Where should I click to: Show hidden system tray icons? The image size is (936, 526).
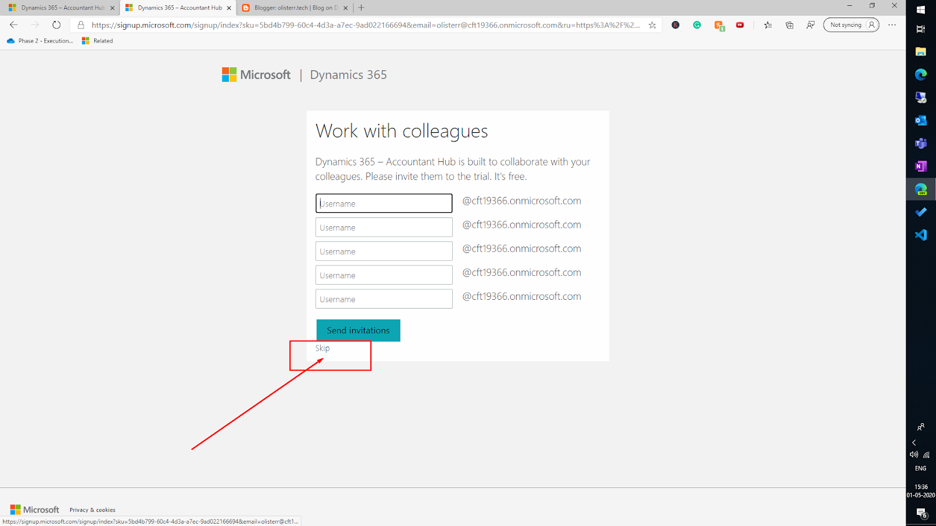[x=914, y=442]
